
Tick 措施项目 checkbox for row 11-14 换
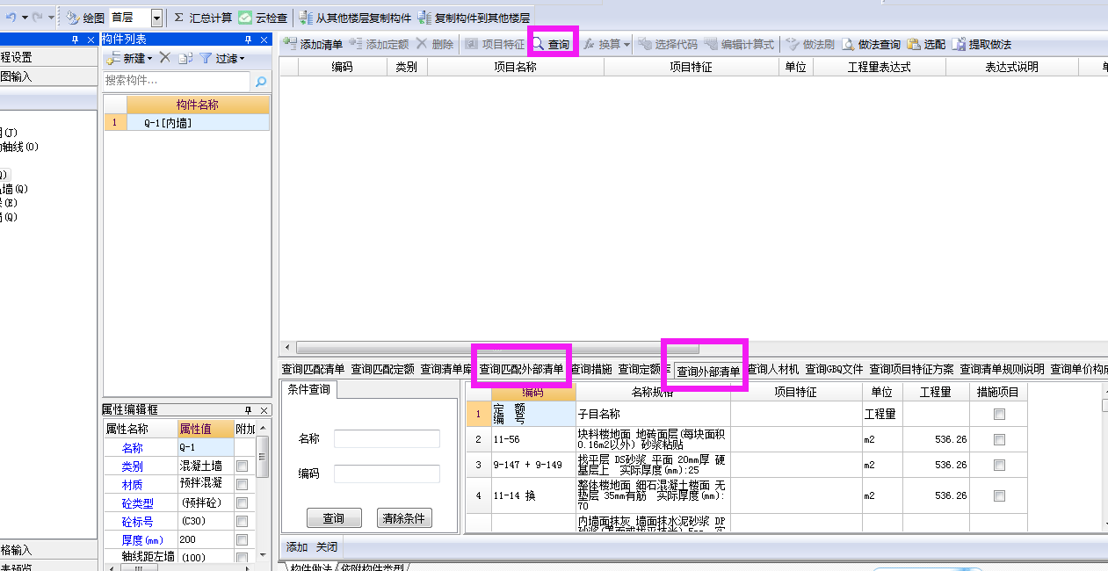pyautogui.click(x=999, y=495)
